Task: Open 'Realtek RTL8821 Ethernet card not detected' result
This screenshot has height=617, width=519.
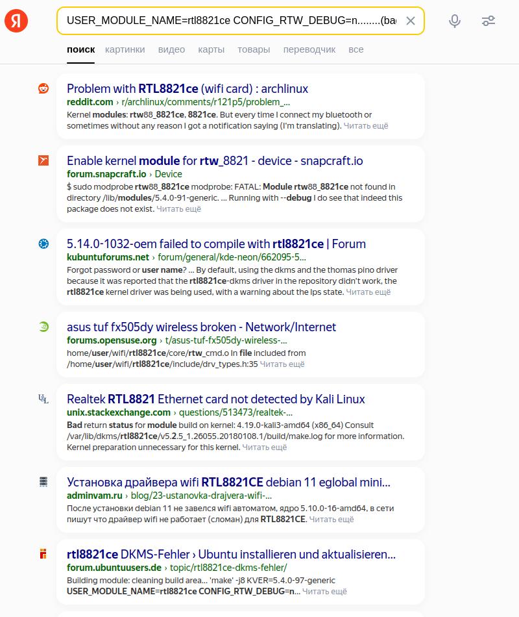Action: (x=216, y=399)
